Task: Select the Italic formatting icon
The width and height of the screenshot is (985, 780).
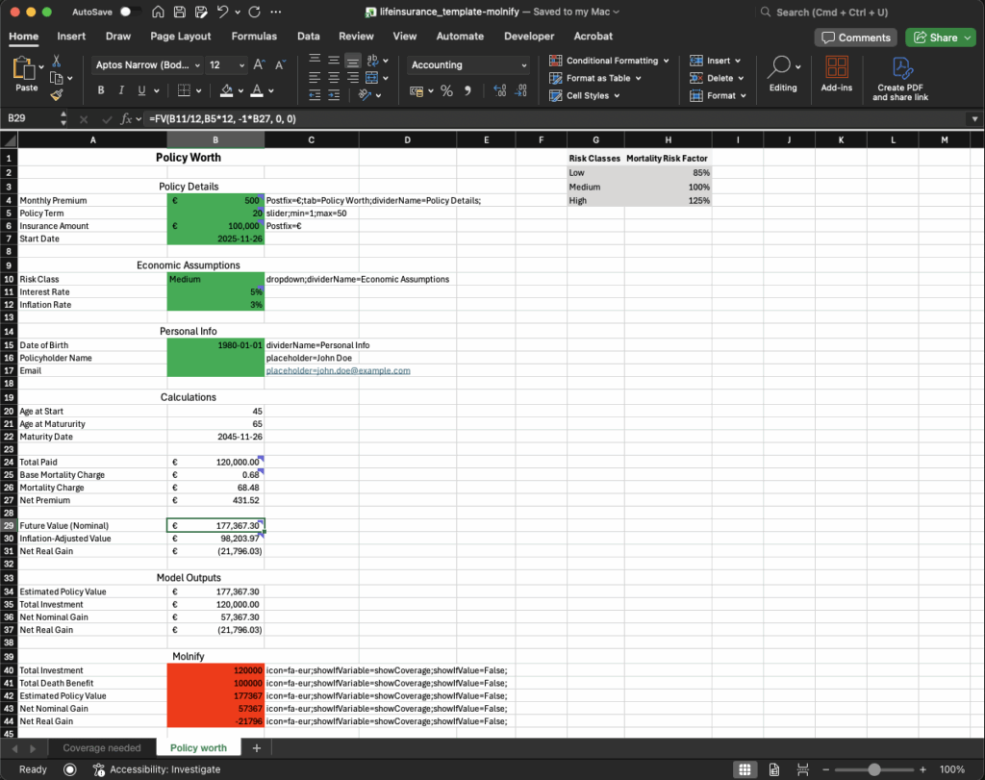Action: point(120,89)
